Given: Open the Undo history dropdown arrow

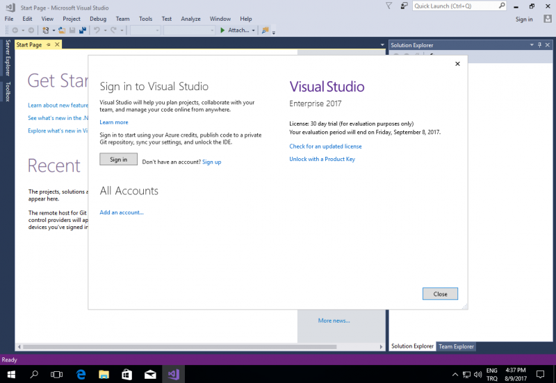Looking at the screenshot, I should [106, 31].
